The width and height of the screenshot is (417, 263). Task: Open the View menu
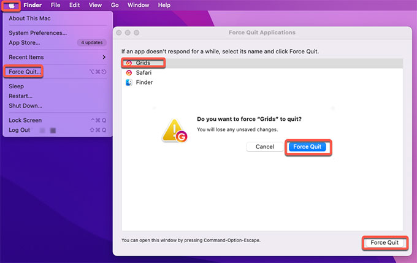[x=95, y=5]
